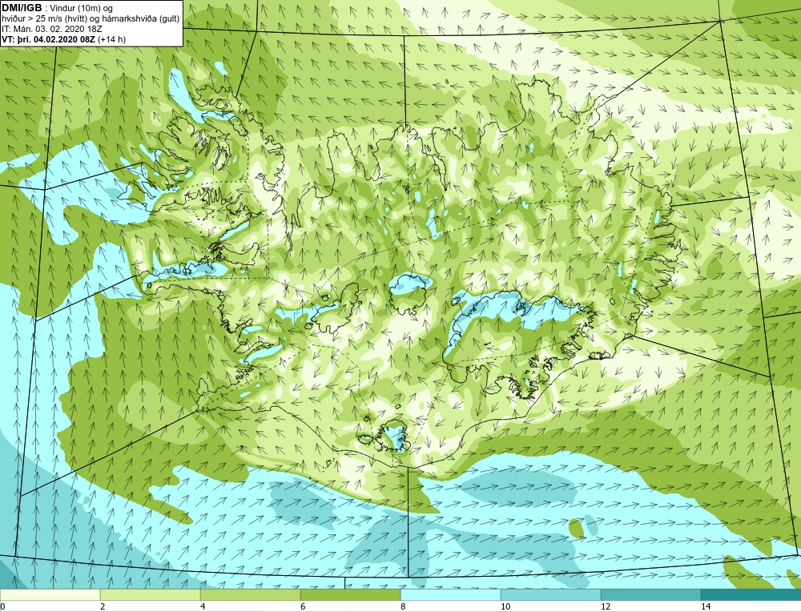Image resolution: width=801 pixels, height=612 pixels.
Task: Click the 2–4 m/s legend color swatch
Action: point(151,594)
